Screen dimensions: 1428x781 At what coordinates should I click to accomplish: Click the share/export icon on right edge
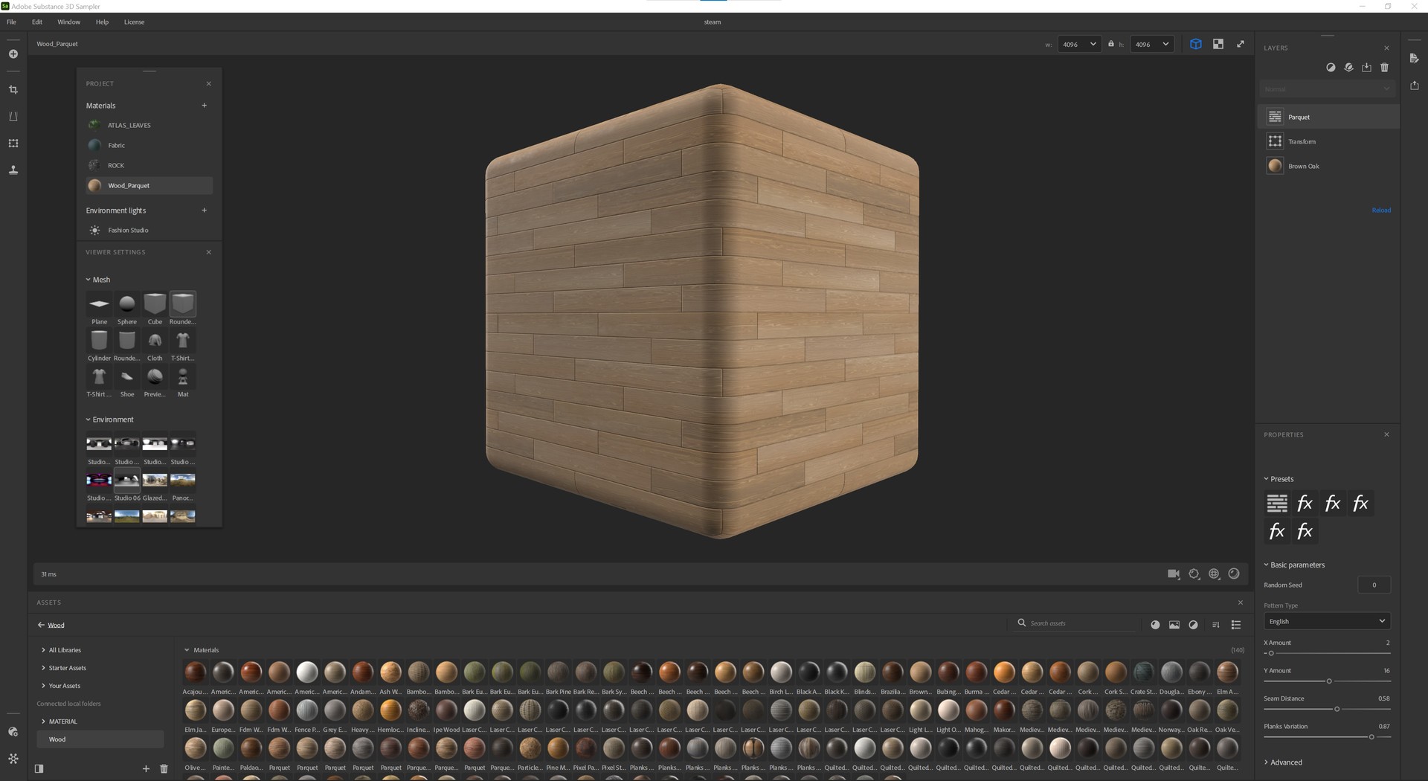[x=1415, y=86]
